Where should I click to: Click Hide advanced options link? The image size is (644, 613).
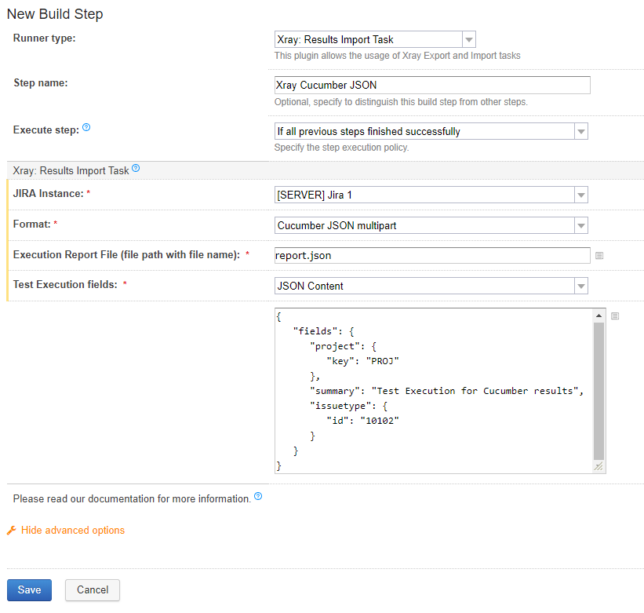73,531
